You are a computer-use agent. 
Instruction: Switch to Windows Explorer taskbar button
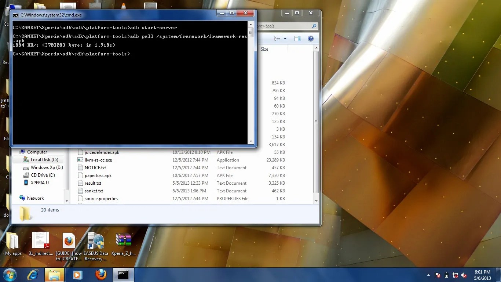pos(55,274)
